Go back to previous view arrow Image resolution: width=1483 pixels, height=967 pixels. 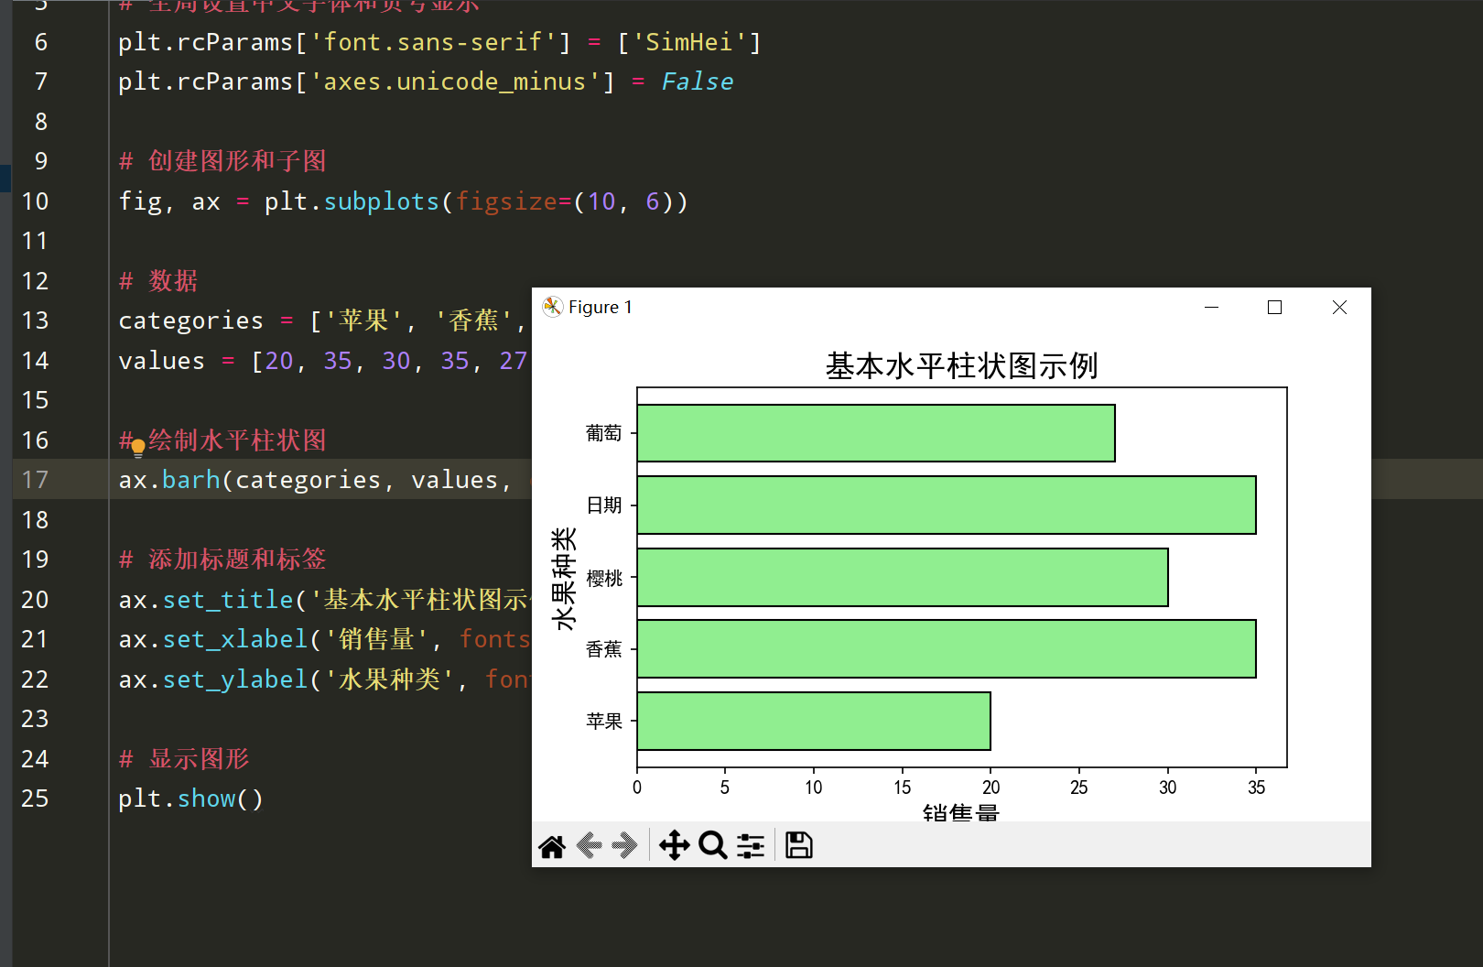[x=590, y=845]
